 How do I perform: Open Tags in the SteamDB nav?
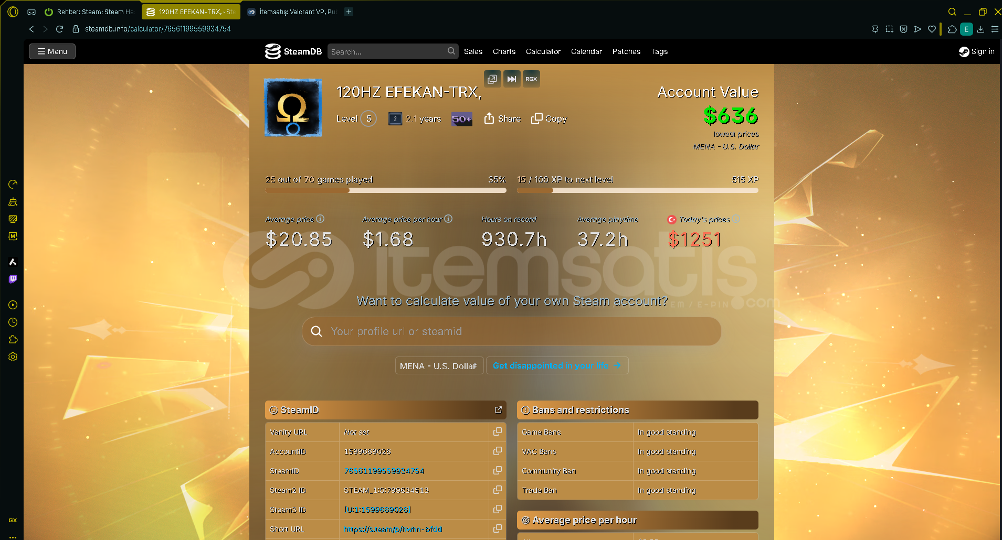[x=659, y=51]
